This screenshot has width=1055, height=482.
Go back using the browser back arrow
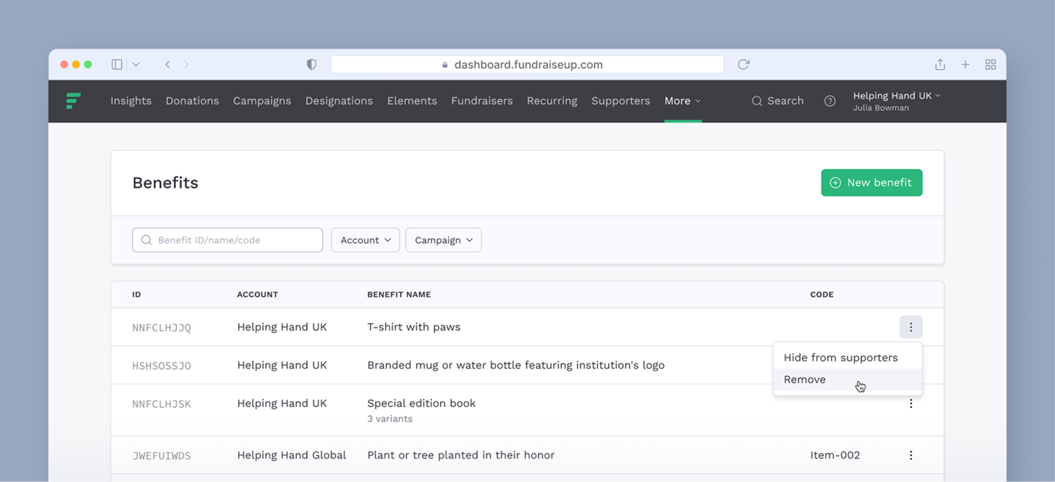point(167,64)
